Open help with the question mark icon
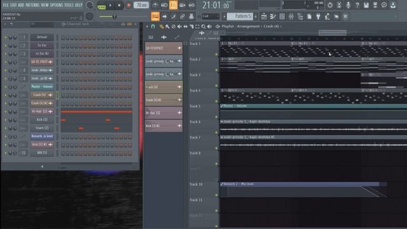Viewport: 407px width, 229px height. click(x=357, y=5)
